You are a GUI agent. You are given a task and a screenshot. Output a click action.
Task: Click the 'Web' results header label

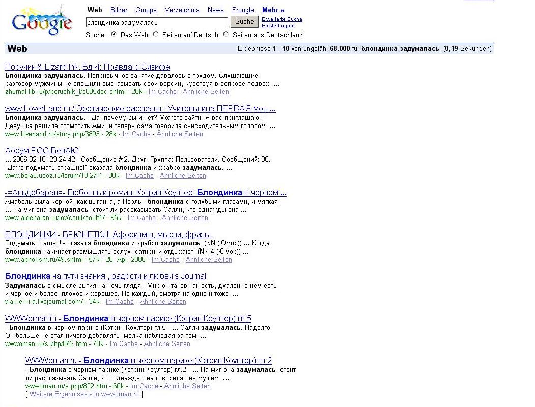pos(17,49)
